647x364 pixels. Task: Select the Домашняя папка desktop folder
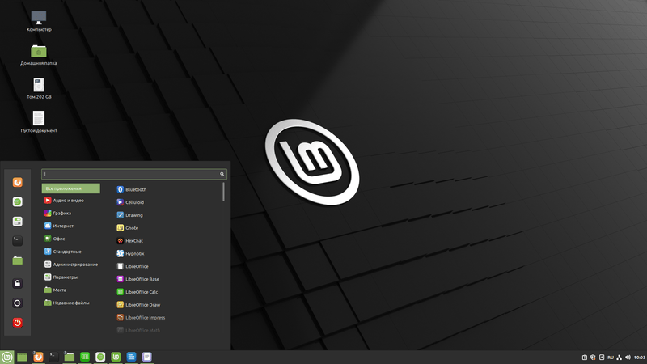(38, 52)
